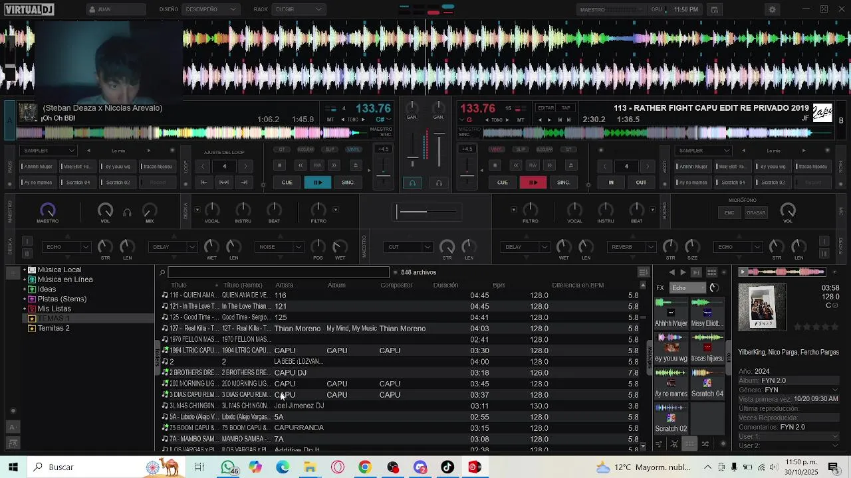This screenshot has height=478, width=851.
Task: Click the reloop icon on deck A
Action: tap(224, 183)
